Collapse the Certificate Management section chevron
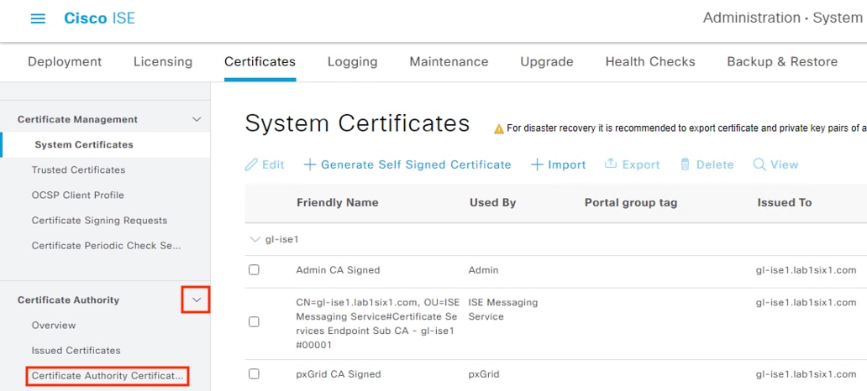This screenshot has height=391, width=867. pos(197,119)
